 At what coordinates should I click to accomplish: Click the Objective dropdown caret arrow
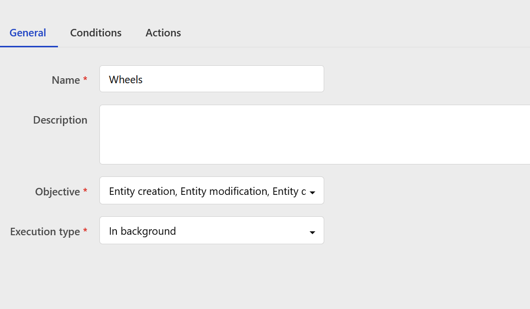pos(312,192)
